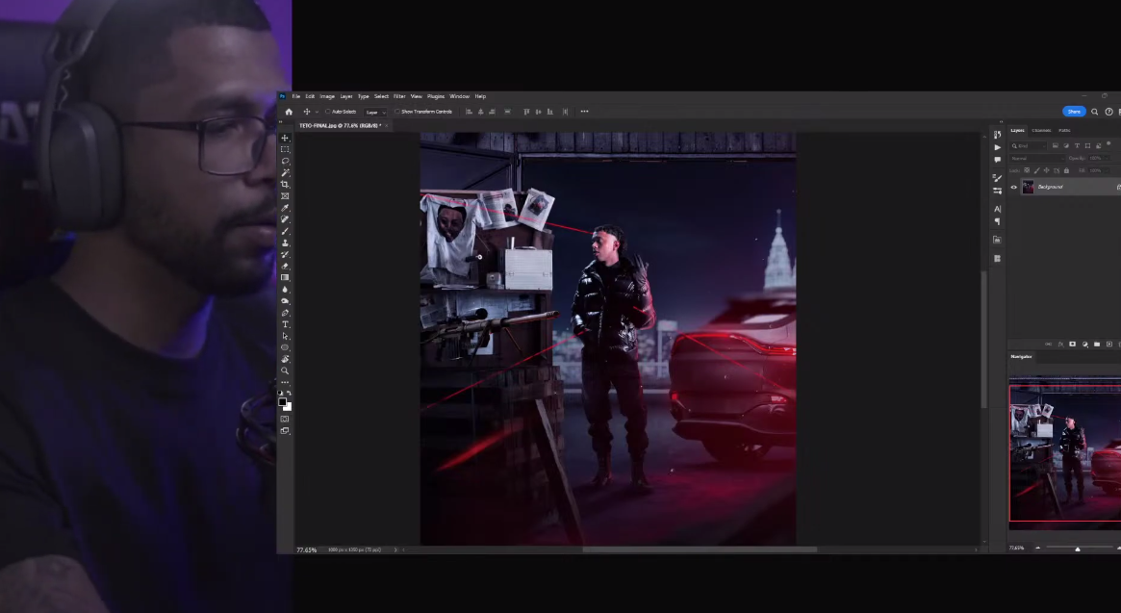Hide the Background layer with eye icon
This screenshot has width=1121, height=613.
[x=1013, y=187]
